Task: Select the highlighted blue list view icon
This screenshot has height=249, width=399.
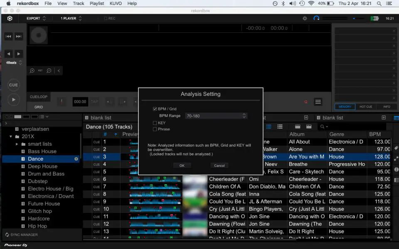Action: click(269, 127)
